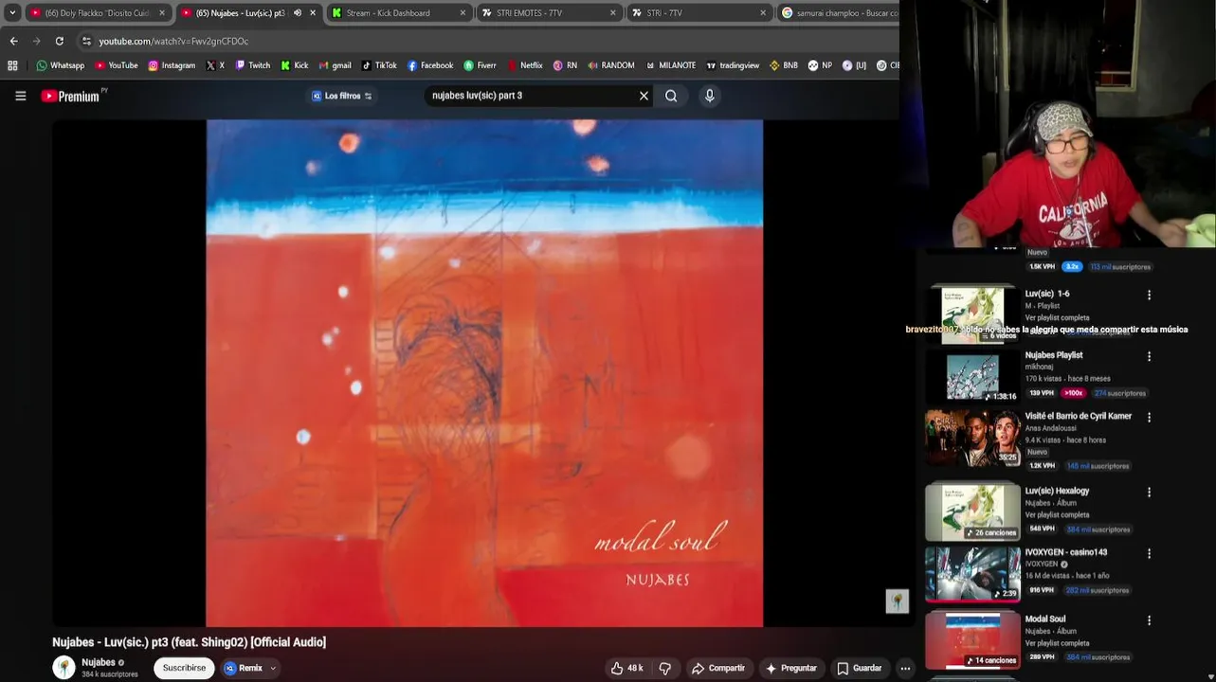This screenshot has height=682, width=1216.
Task: Open the Luv(sic) 1-6 playlist thumbnail
Action: pos(972,314)
